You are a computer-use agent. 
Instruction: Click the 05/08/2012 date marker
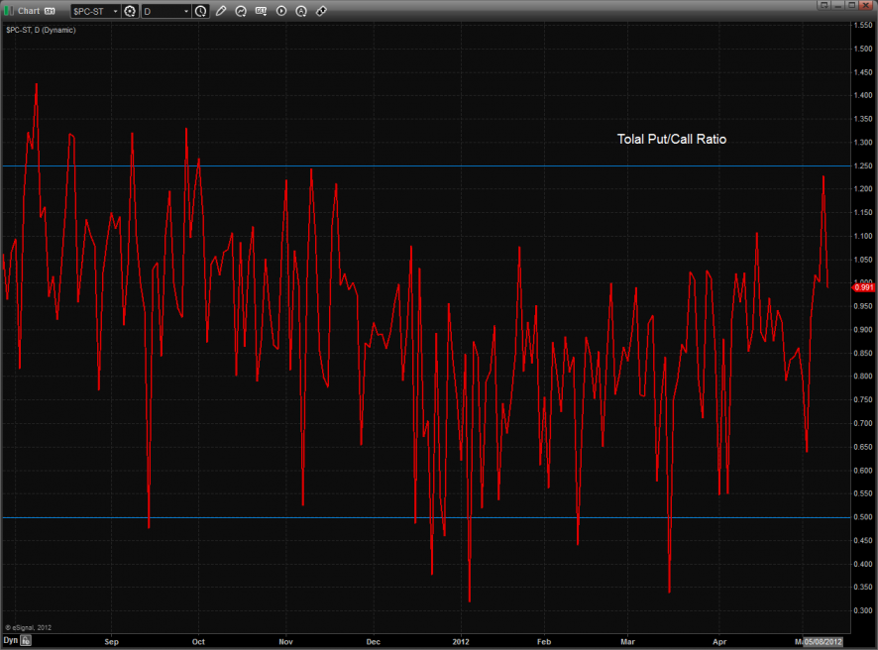828,641
